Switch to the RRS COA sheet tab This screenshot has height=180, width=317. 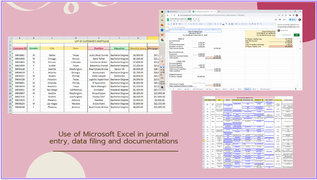click(187, 89)
